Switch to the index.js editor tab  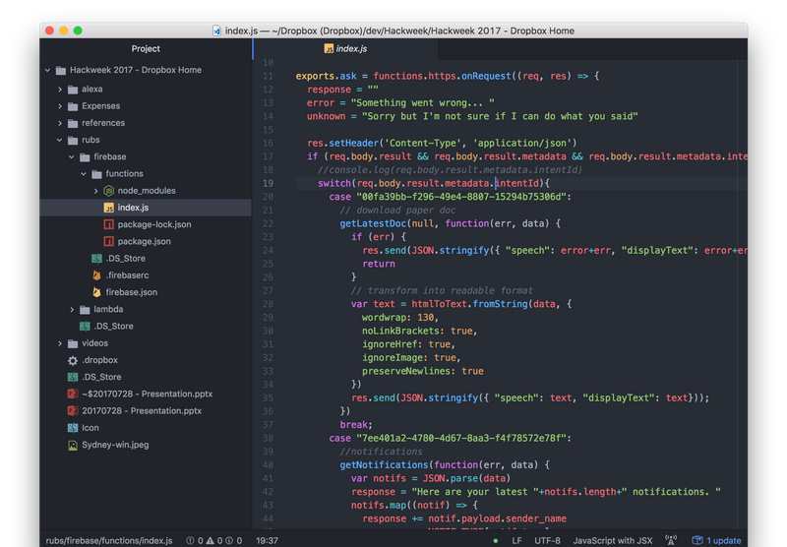[345, 48]
